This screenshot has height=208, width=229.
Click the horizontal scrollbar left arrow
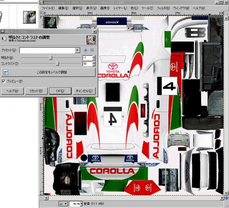46,198
